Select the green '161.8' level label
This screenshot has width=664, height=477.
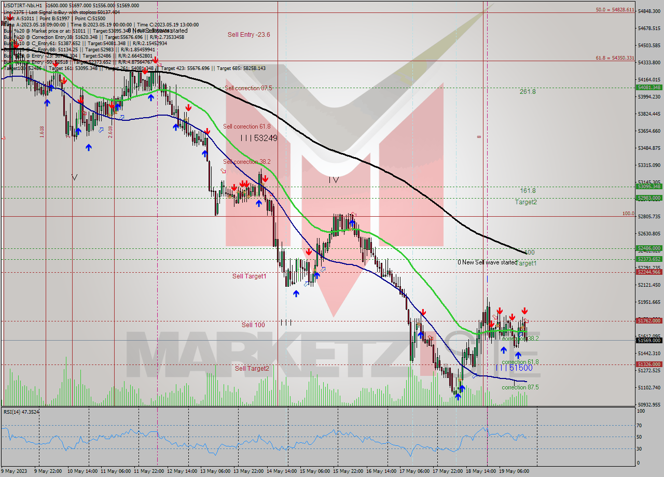[x=528, y=191]
